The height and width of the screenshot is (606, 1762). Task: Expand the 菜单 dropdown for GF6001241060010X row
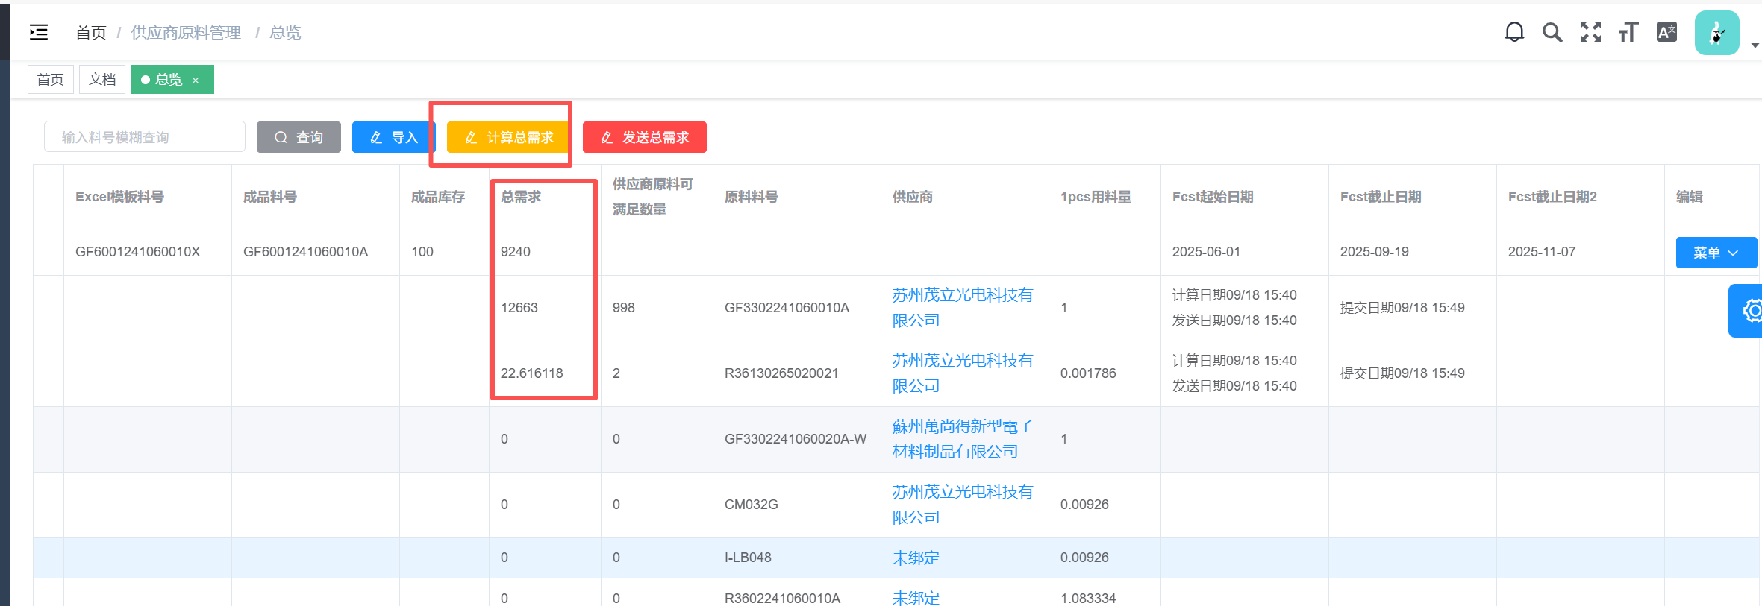point(1716,253)
